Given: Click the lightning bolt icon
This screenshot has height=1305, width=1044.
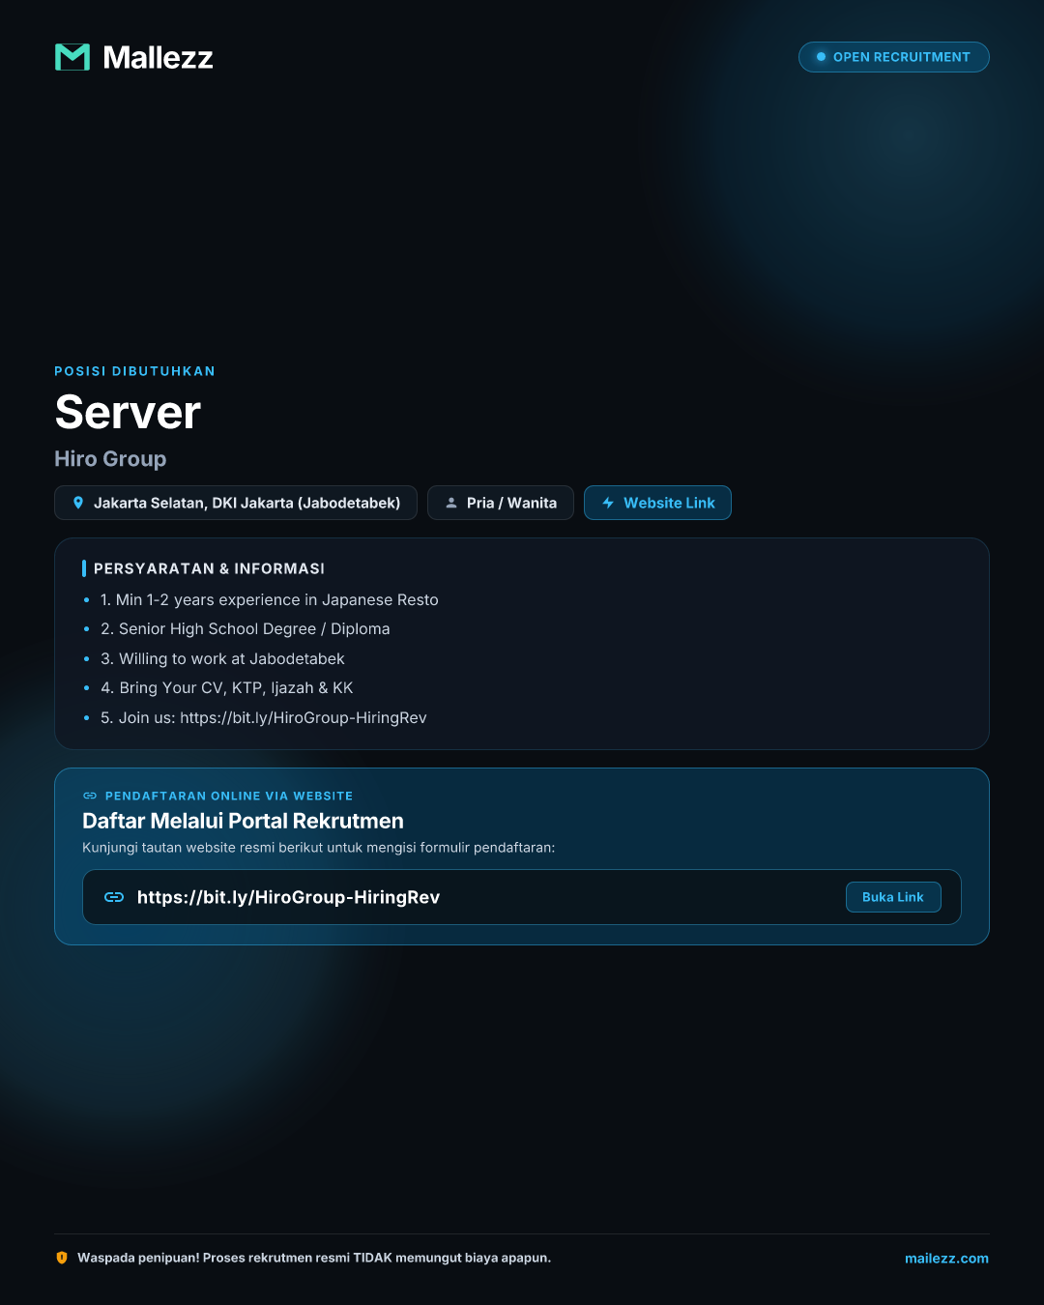Looking at the screenshot, I should tap(608, 503).
